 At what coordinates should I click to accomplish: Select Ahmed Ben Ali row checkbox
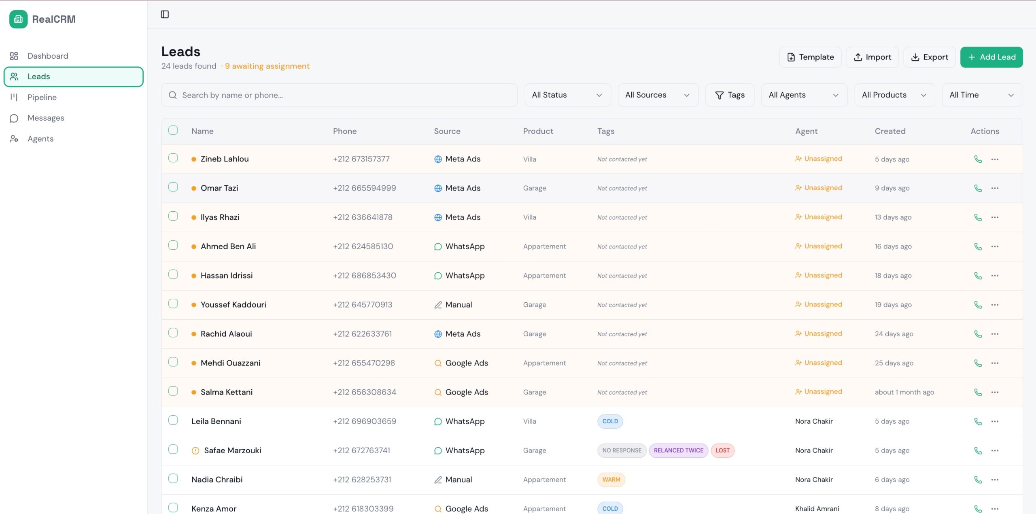(x=173, y=245)
